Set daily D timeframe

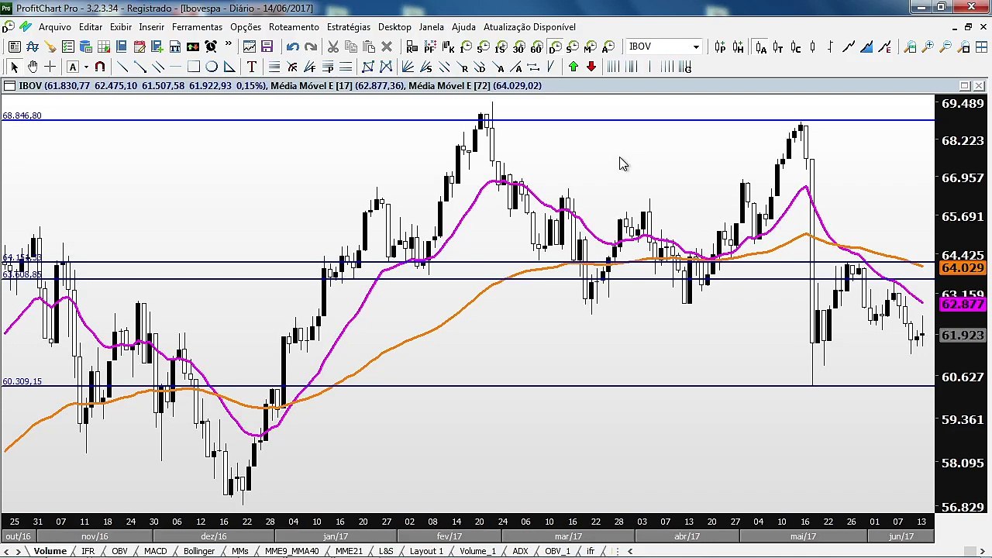[555, 46]
